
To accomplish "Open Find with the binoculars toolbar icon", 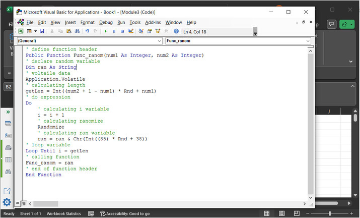I will point(77,31).
